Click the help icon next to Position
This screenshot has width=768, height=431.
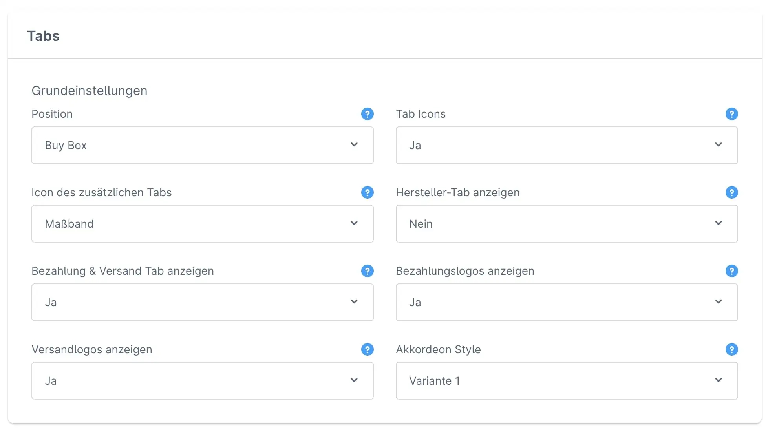coord(367,114)
